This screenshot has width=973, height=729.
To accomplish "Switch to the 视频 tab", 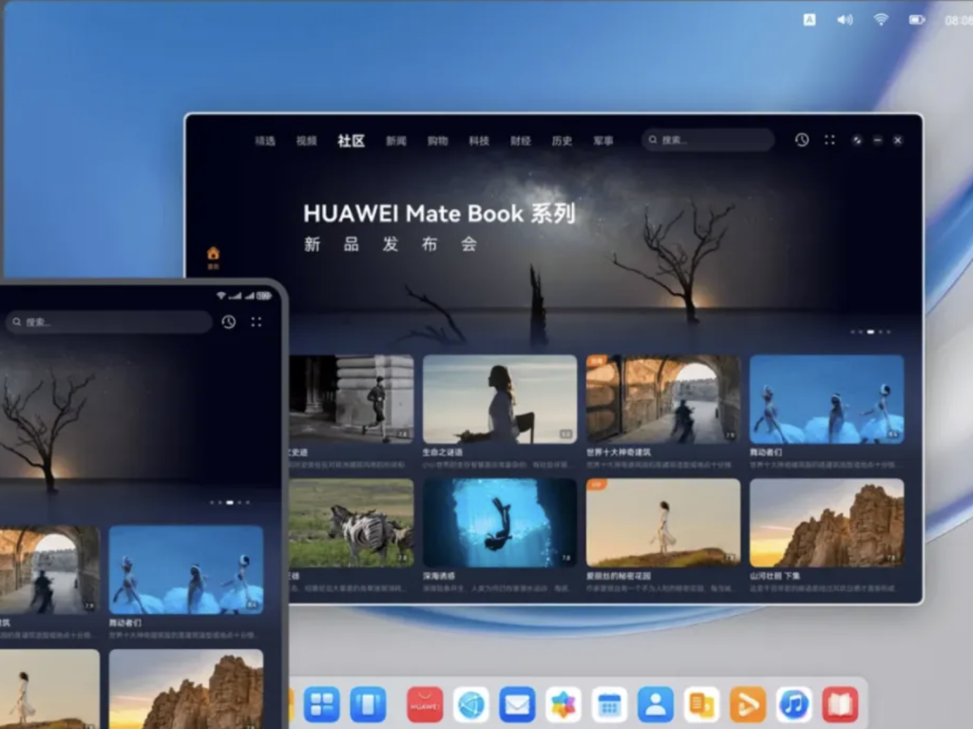I will (x=307, y=141).
